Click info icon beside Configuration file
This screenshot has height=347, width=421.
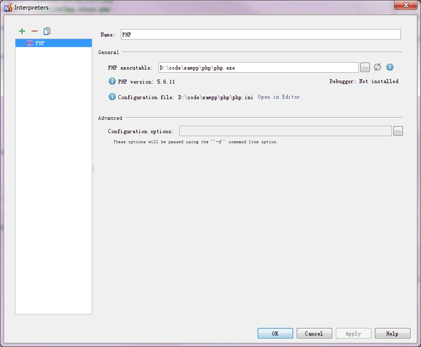[x=112, y=97]
